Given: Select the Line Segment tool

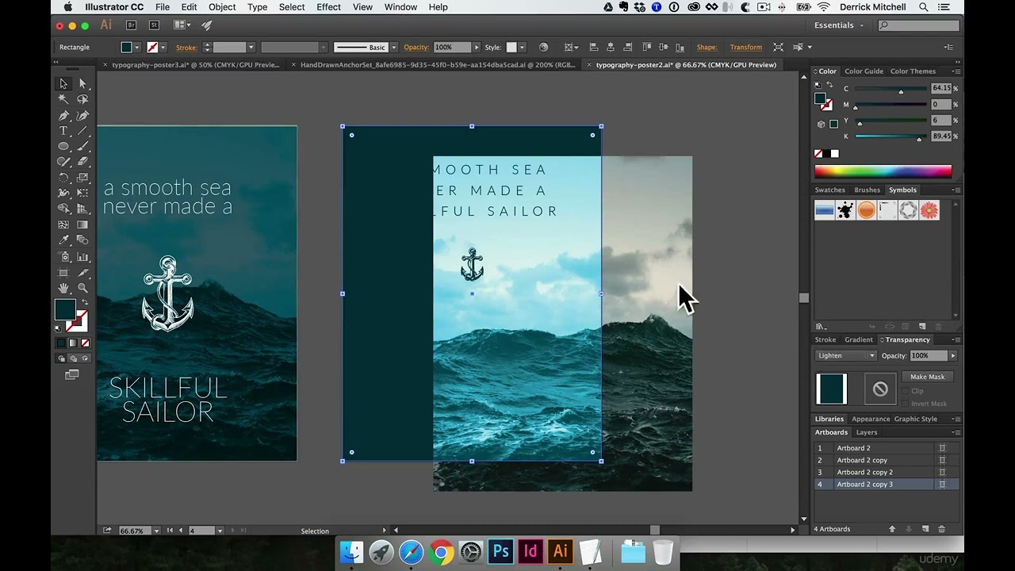Looking at the screenshot, I should pos(82,131).
